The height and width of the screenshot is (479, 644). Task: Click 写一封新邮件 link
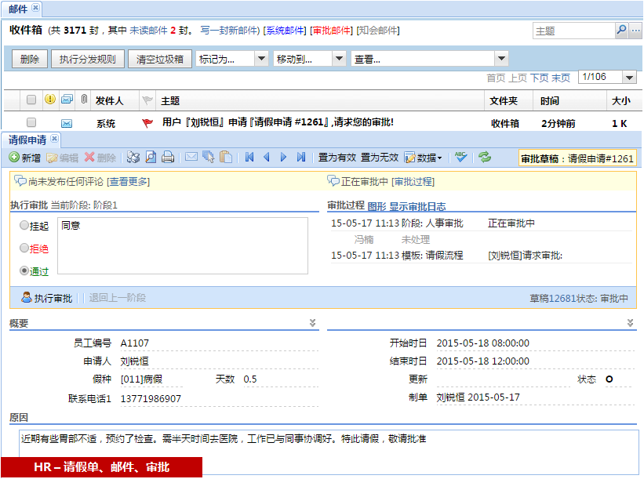228,31
